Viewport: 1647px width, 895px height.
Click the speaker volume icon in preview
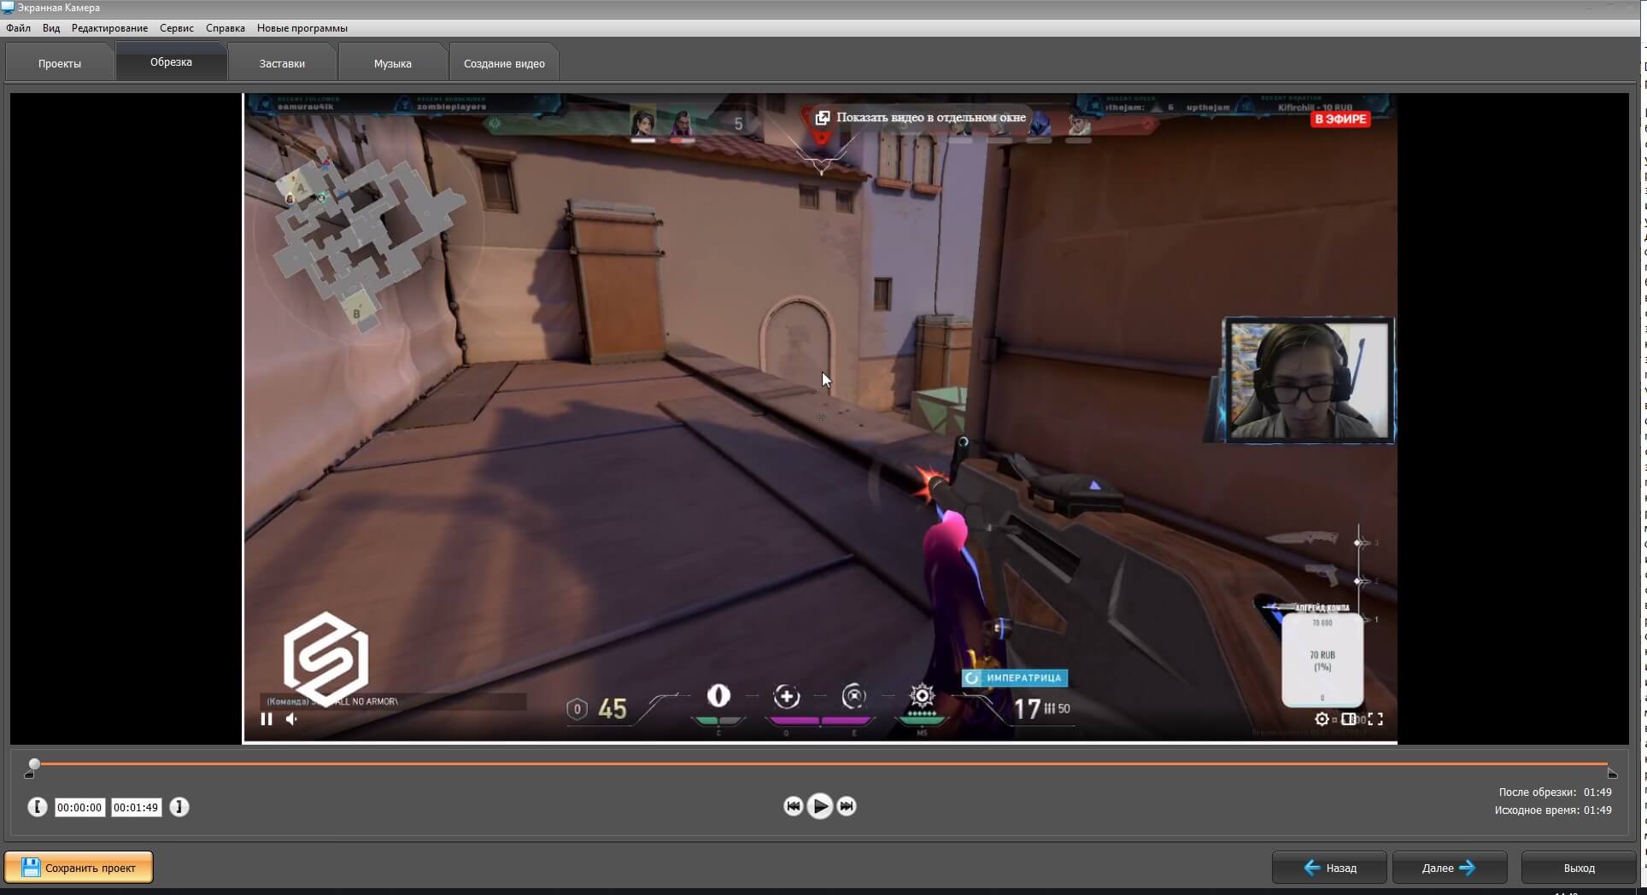pyautogui.click(x=292, y=719)
